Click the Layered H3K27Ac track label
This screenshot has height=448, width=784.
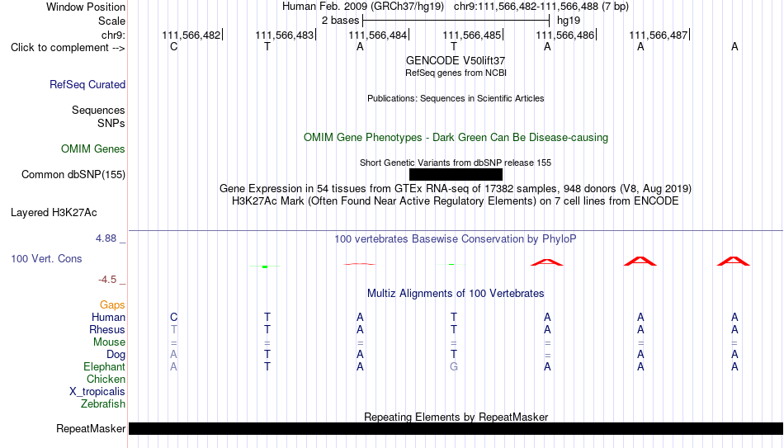[54, 213]
